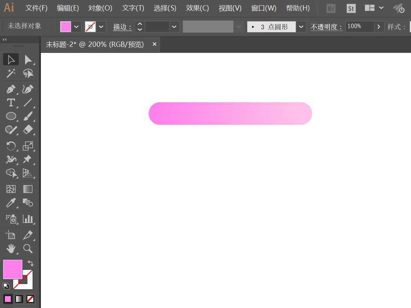Select the Type tool
This screenshot has width=411, height=308.
11,103
